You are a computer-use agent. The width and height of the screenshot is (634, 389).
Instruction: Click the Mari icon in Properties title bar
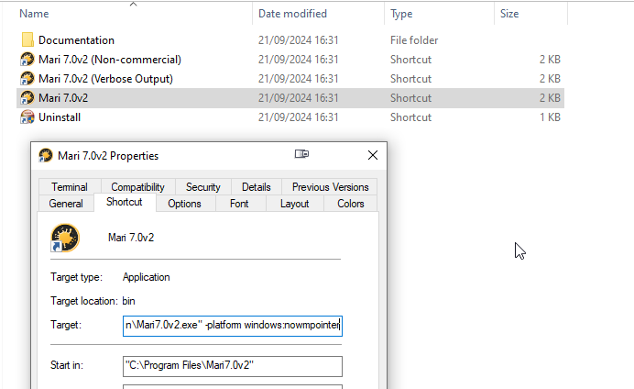click(x=46, y=155)
